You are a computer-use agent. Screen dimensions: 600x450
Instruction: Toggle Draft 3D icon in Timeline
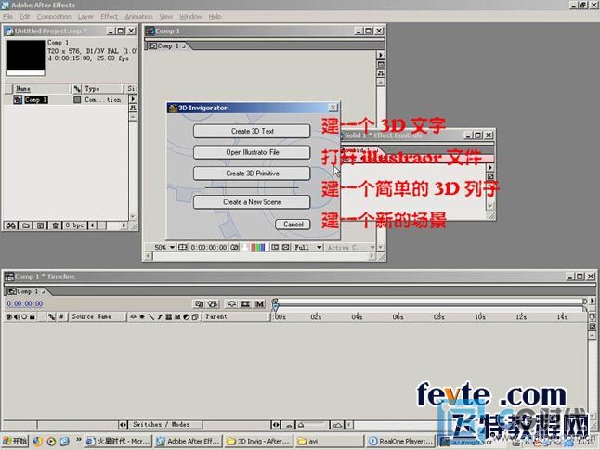coord(213,304)
